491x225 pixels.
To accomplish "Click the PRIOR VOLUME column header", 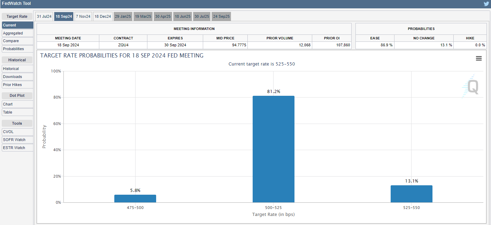I will 280,38.
